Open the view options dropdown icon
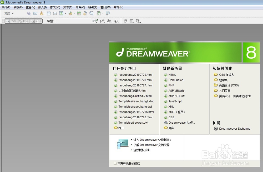The image size is (263, 172). [x=132, y=21]
